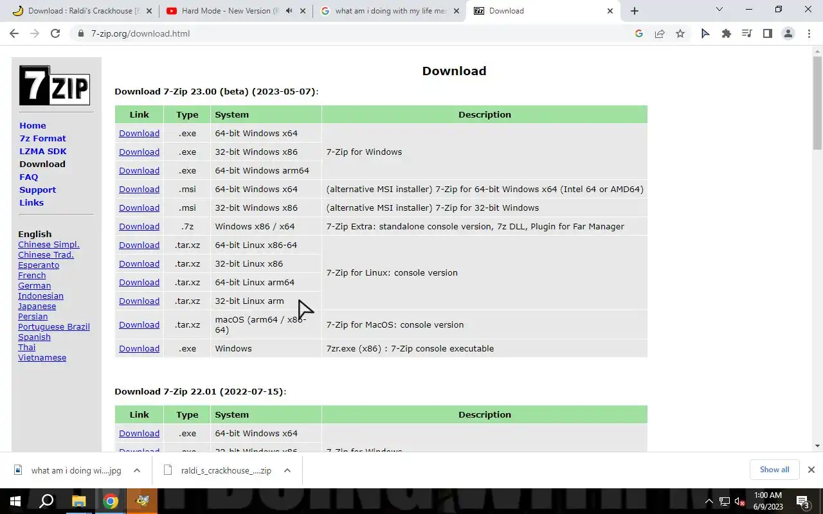Click the scrollbar down arrow

point(817,446)
